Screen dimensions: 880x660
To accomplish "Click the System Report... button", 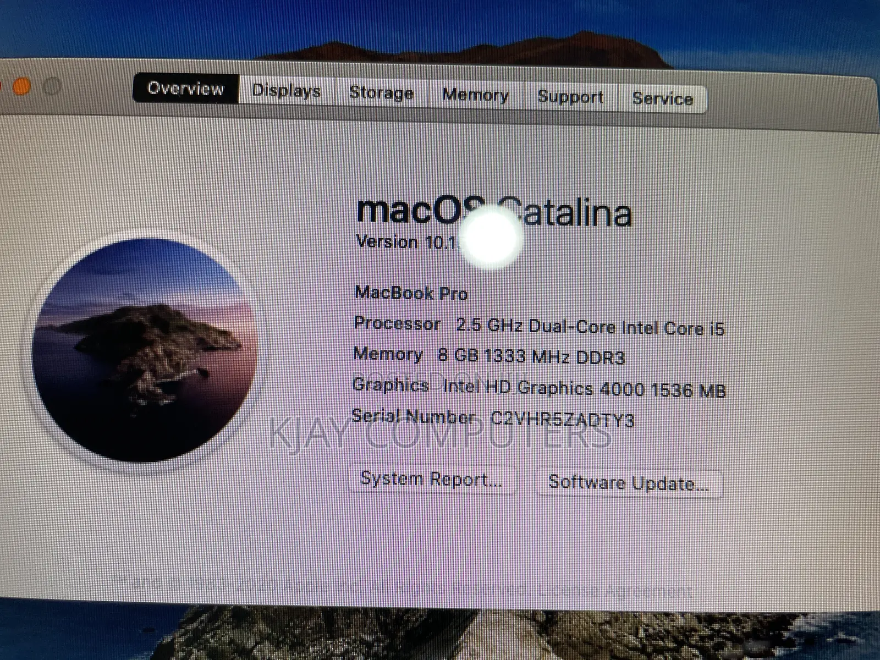I will (432, 479).
